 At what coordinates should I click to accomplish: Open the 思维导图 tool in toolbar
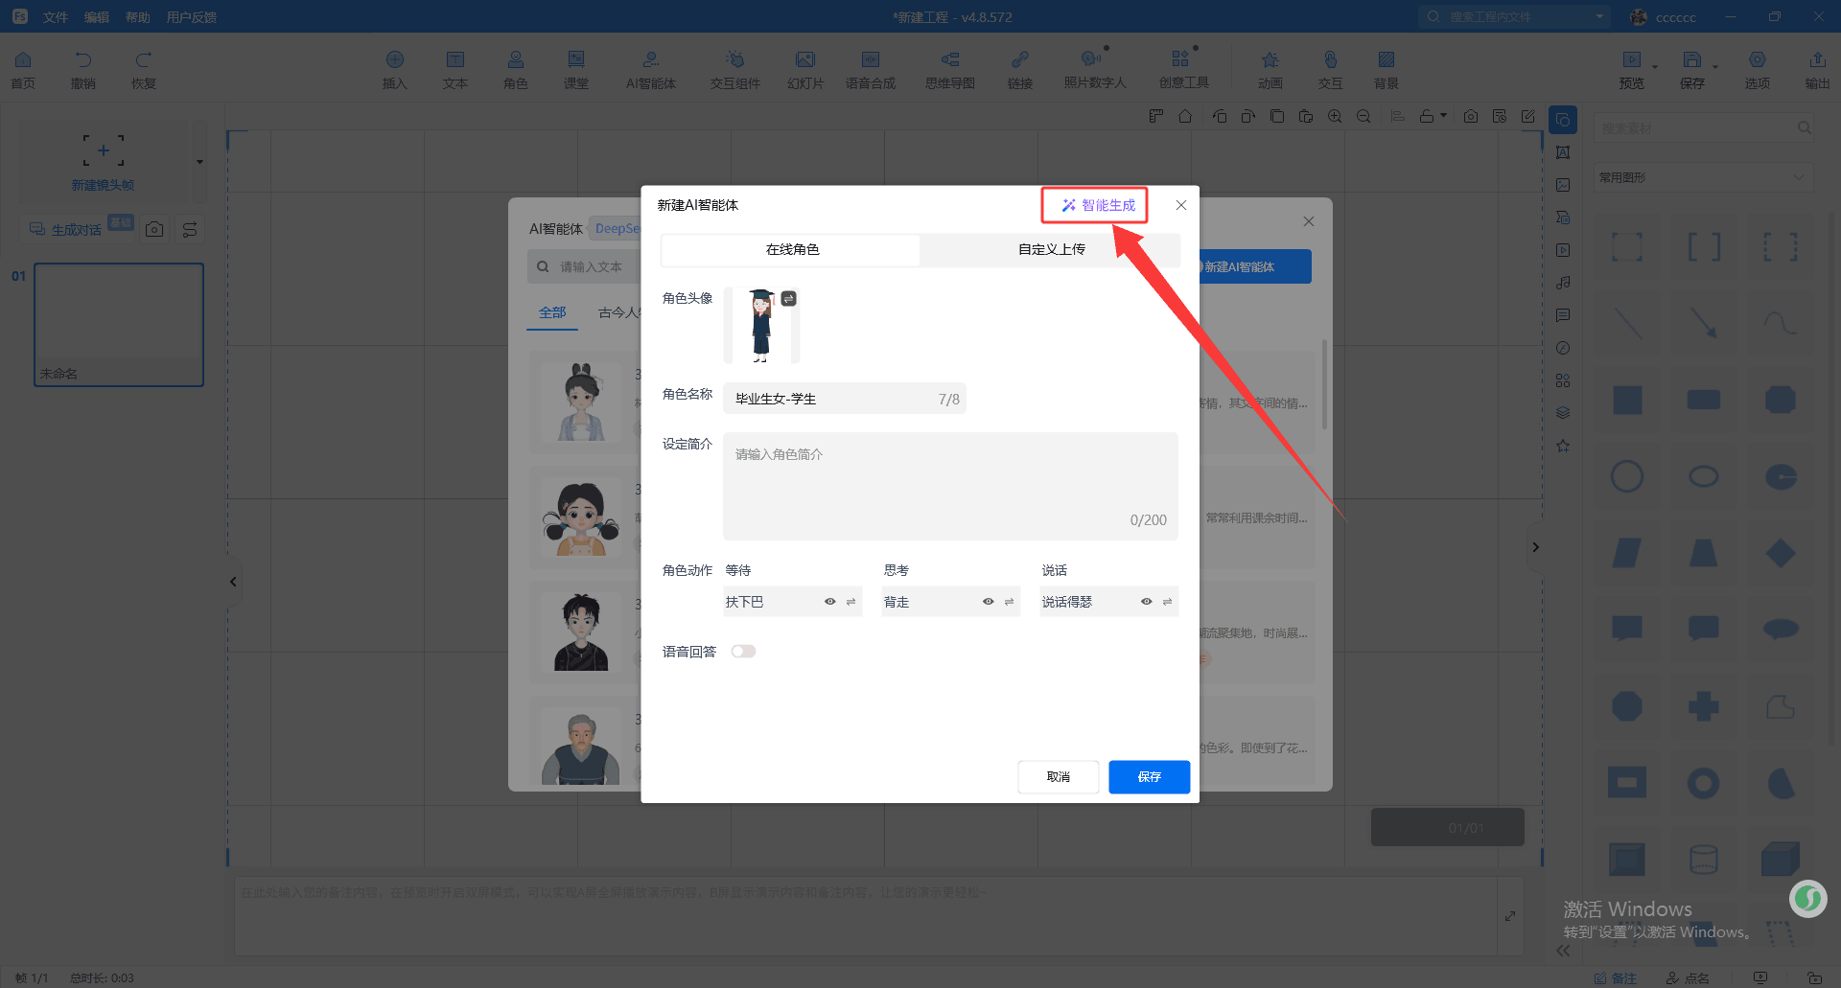point(949,70)
